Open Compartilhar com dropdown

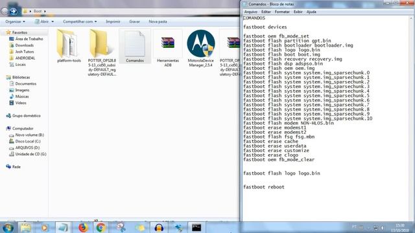(x=80, y=21)
